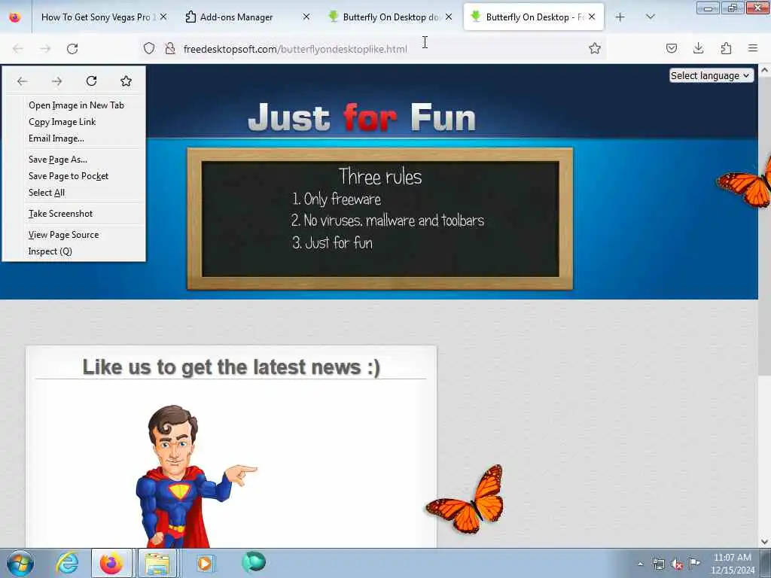Click the context menu Reload icon
The height and width of the screenshot is (578, 771).
point(91,81)
